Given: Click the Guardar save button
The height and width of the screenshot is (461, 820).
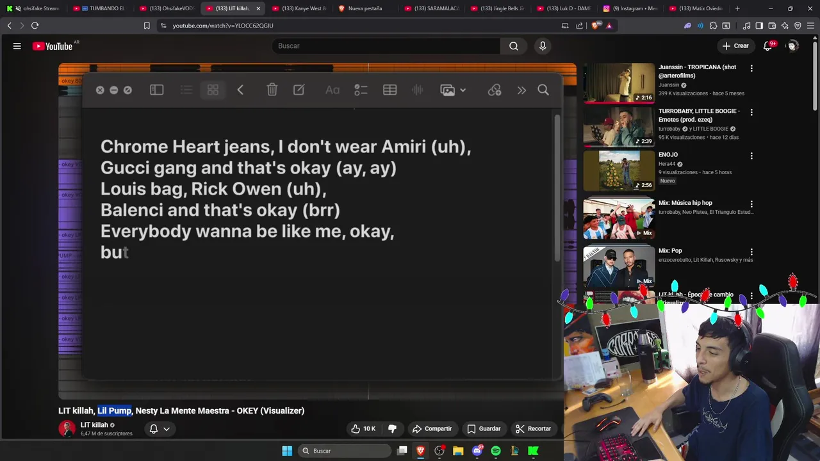Looking at the screenshot, I should (484, 429).
